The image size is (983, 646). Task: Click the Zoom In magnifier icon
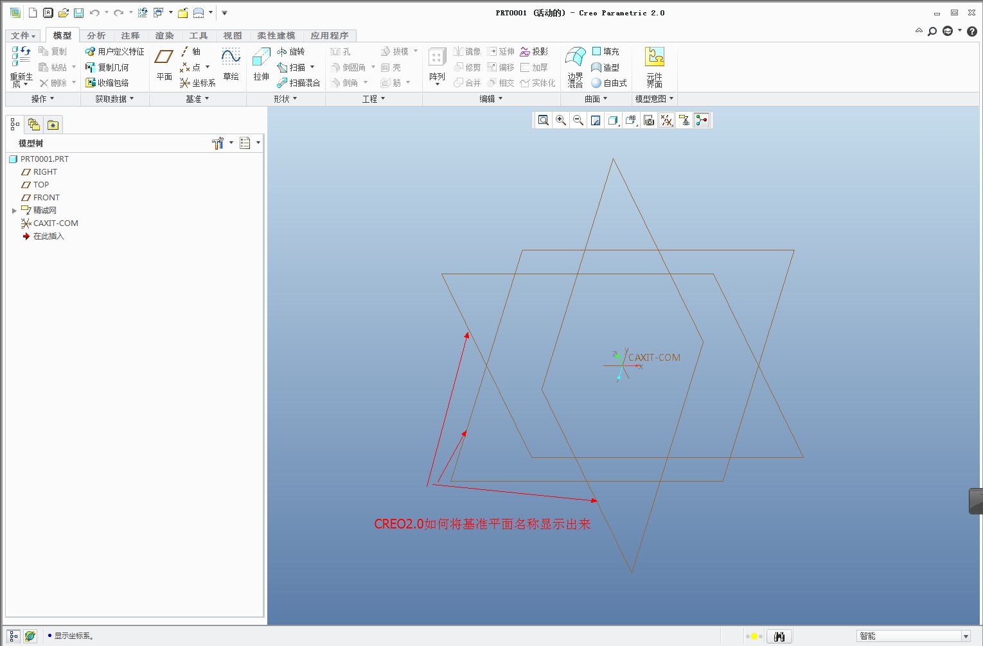[x=561, y=120]
